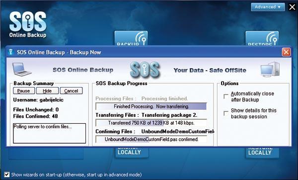Click the laptop icon in the dialog header
This screenshot has width=298, height=180.
click(x=21, y=69)
